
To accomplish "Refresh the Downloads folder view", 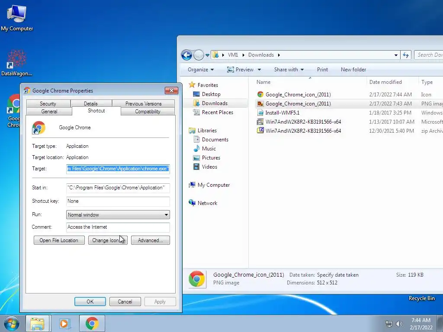I will pyautogui.click(x=406, y=55).
